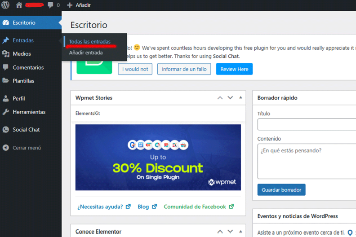
Task: Select Todas las entradas submenu item
Action: coord(90,41)
